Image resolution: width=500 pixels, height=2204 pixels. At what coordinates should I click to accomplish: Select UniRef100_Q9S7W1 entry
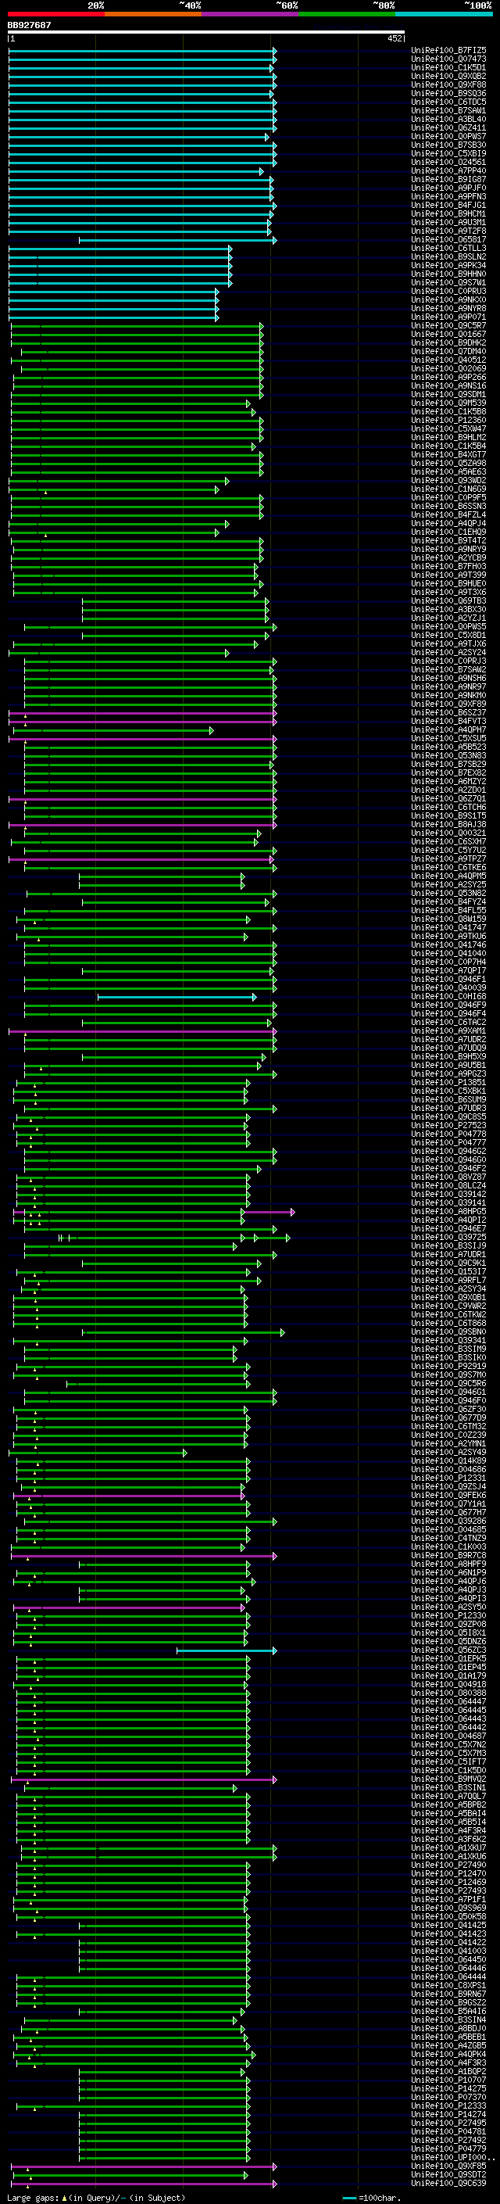pos(448,282)
